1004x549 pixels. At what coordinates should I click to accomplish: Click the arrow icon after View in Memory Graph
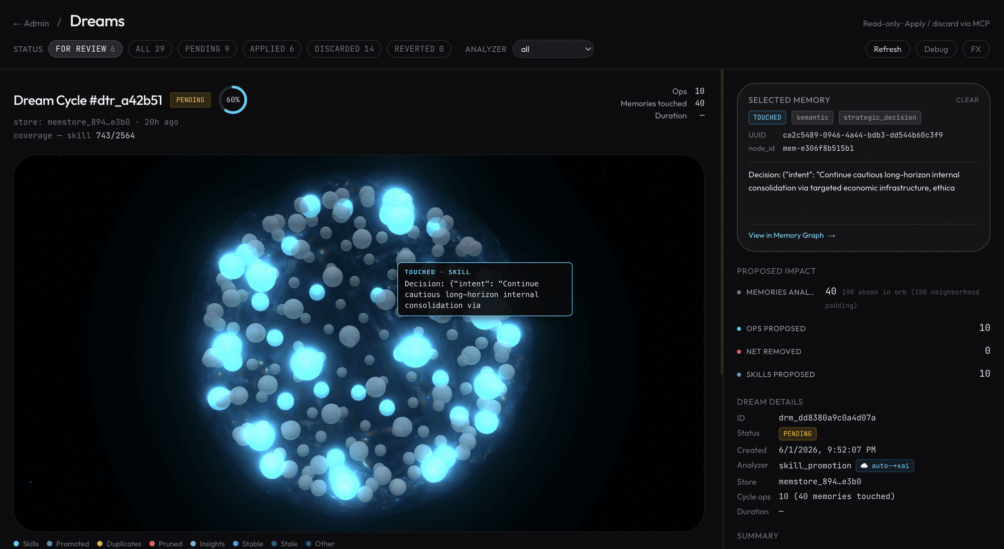[832, 236]
